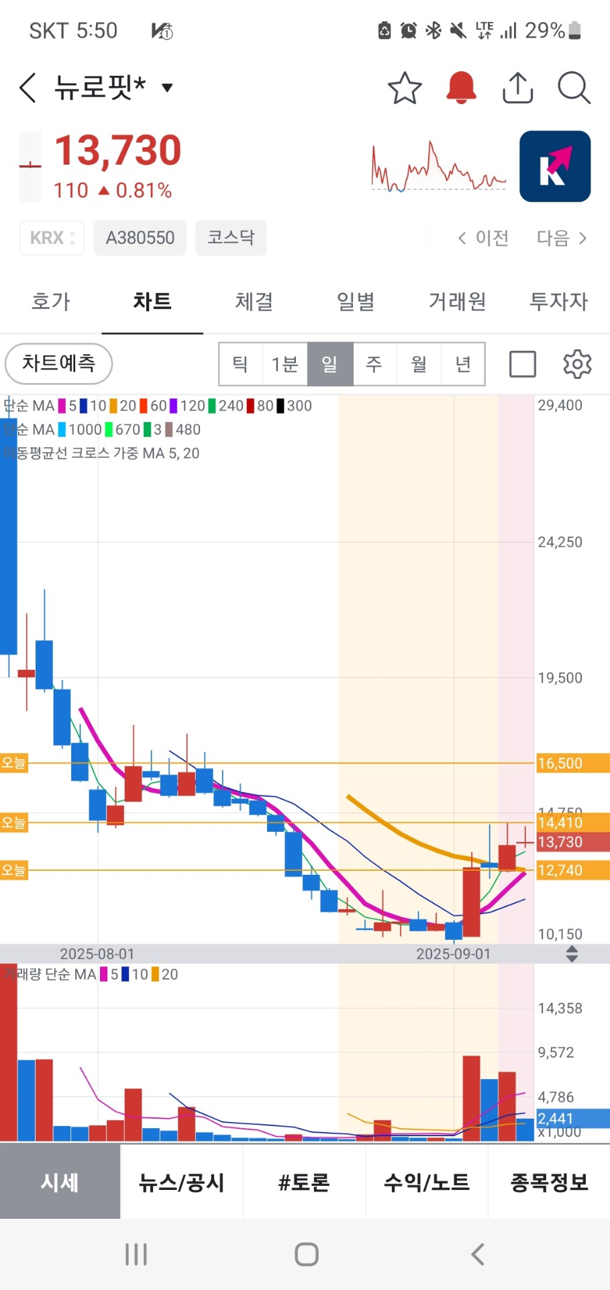The image size is (610, 1290).
Task: Add stock to favorites with star icon
Action: click(x=405, y=88)
